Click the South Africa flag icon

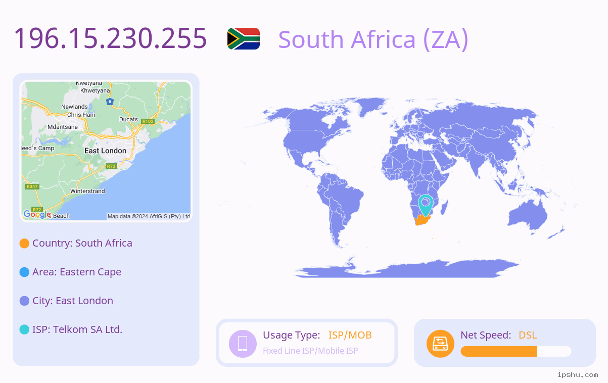pyautogui.click(x=244, y=38)
